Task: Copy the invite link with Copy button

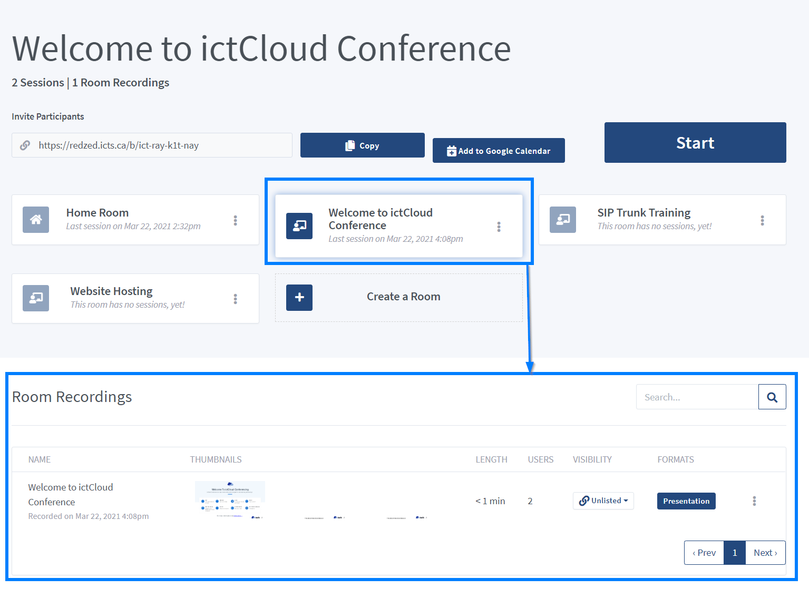Action: [x=363, y=145]
